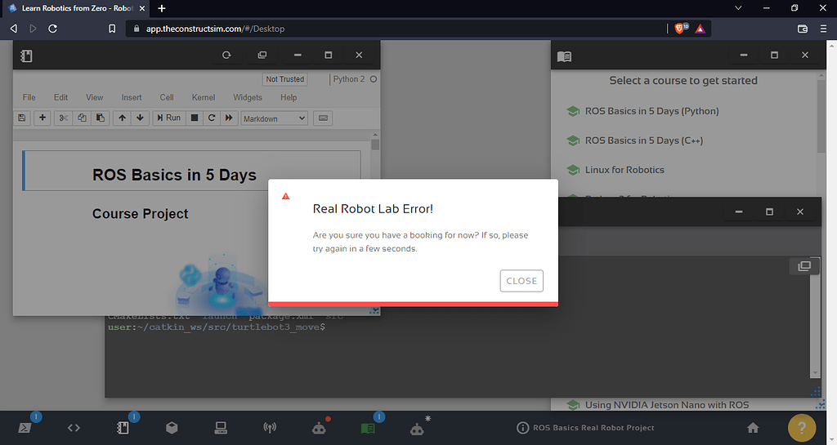The width and height of the screenshot is (837, 445).
Task: Click the Python 2 kernel indicator
Action: coord(355,79)
